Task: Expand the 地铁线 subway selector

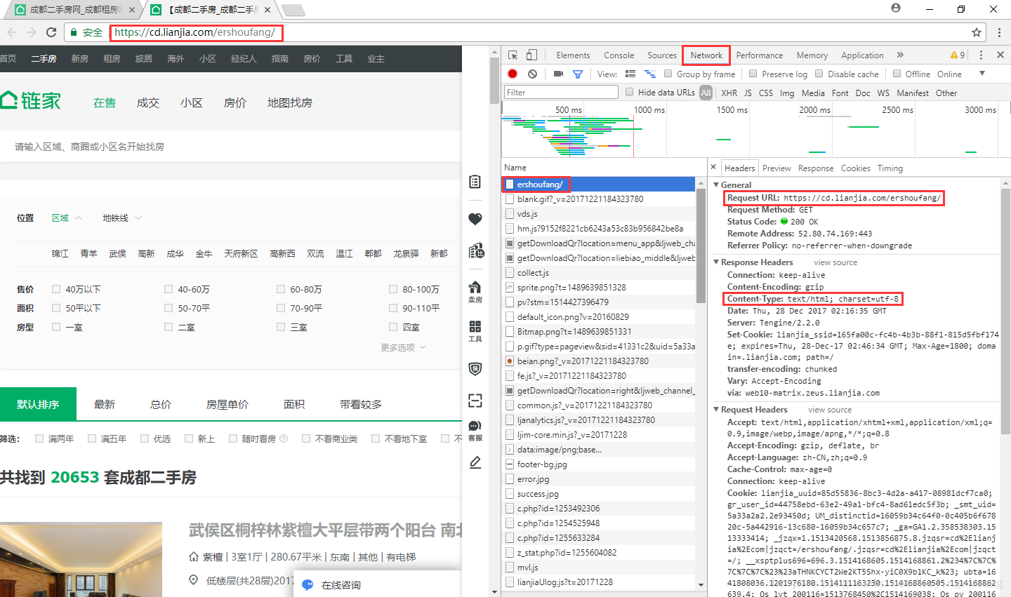Action: (x=122, y=218)
